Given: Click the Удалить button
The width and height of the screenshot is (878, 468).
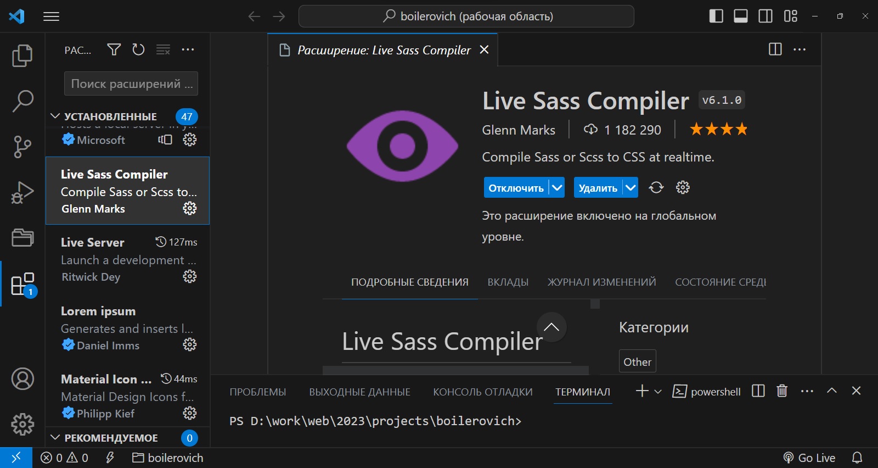Looking at the screenshot, I should (598, 187).
